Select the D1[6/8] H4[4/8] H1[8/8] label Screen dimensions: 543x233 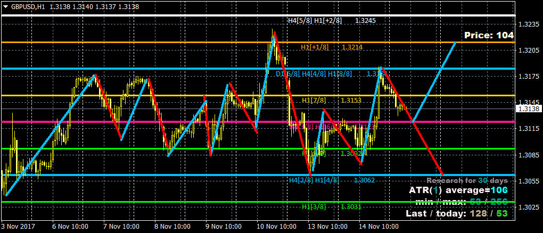(x=314, y=74)
